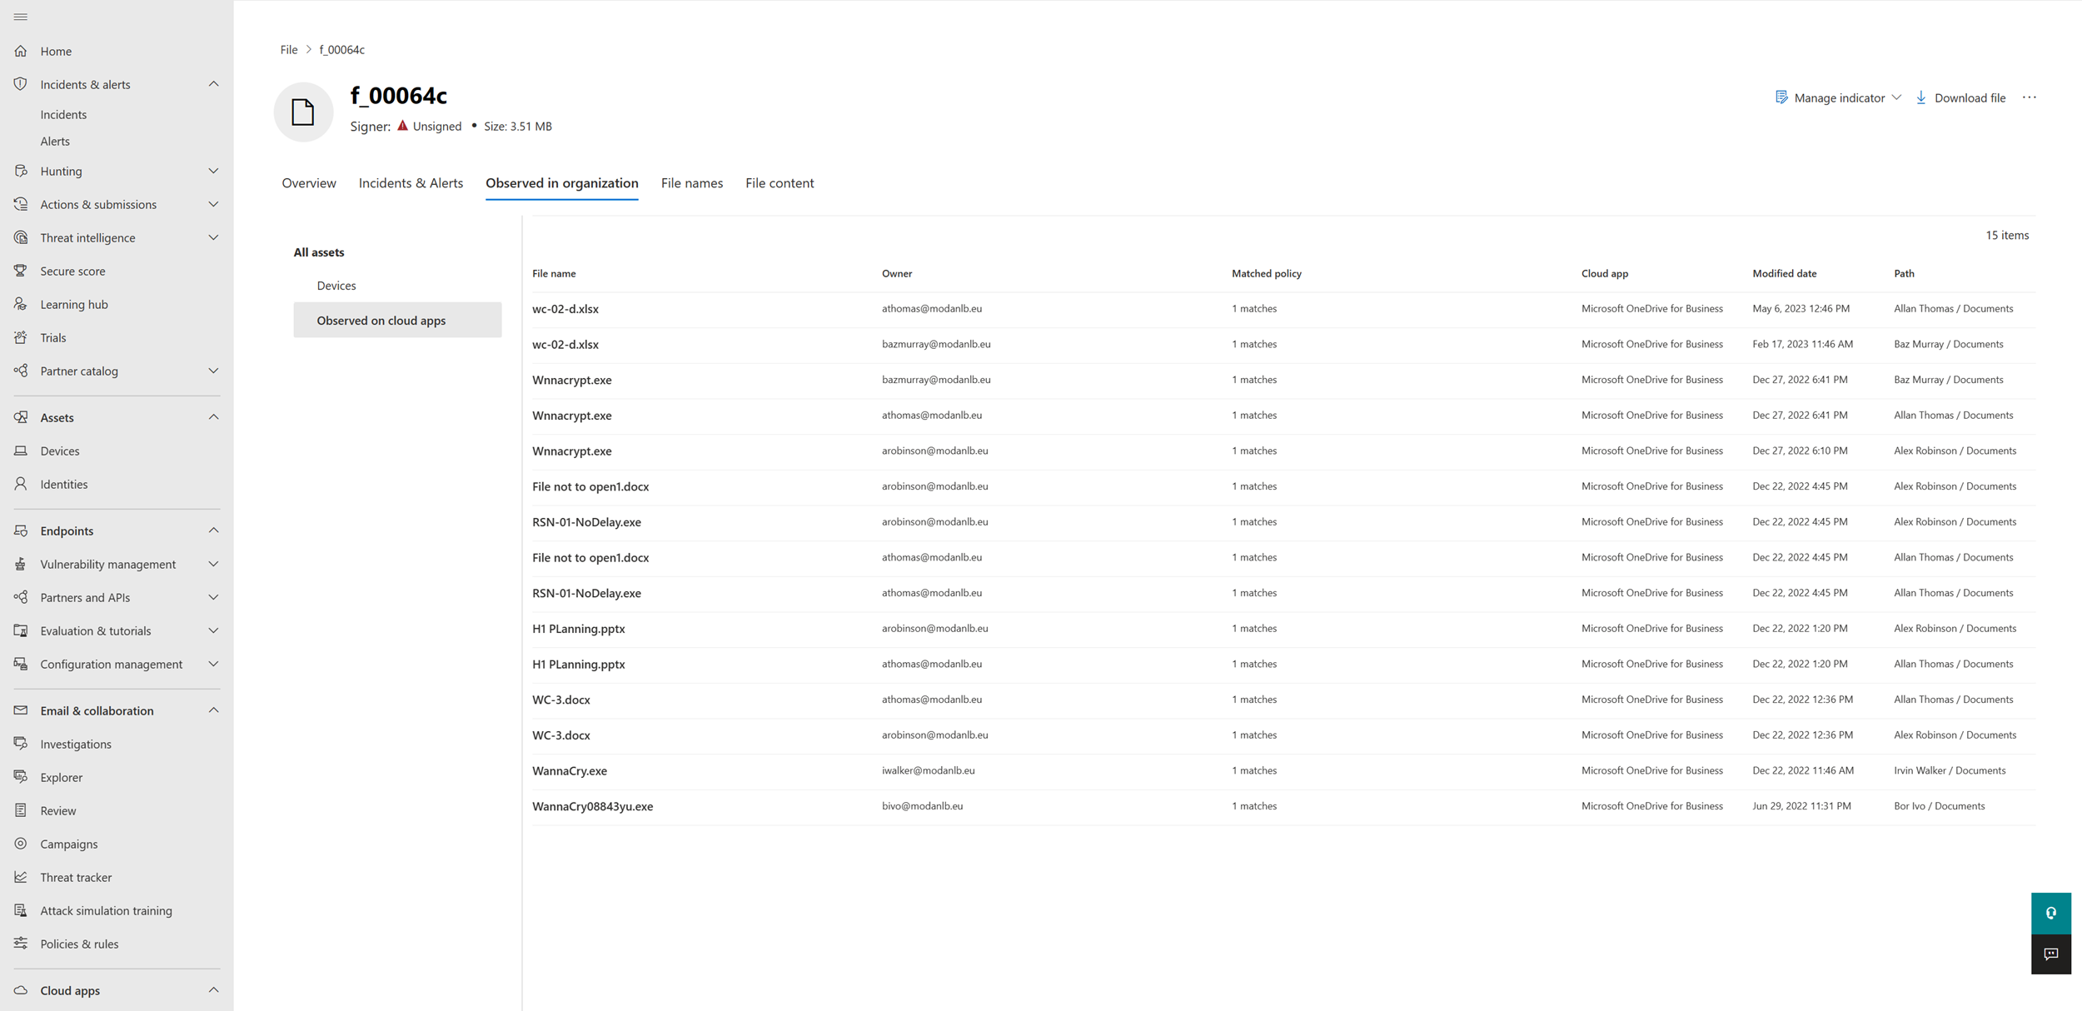Viewport: 2082px width, 1011px height.
Task: Expand the Threat intelligence section
Action: 213,237
